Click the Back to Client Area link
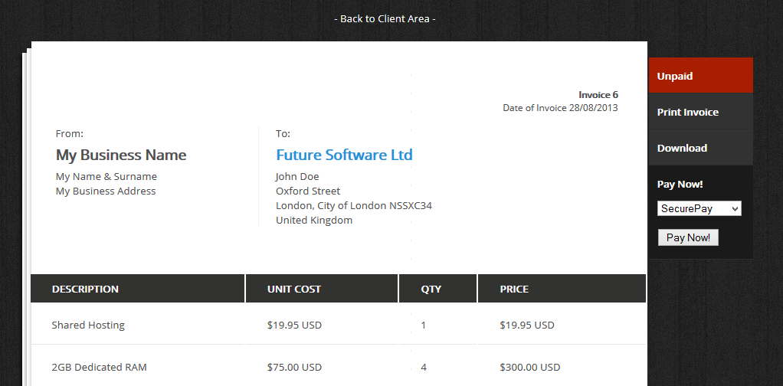The width and height of the screenshot is (783, 386). click(385, 18)
